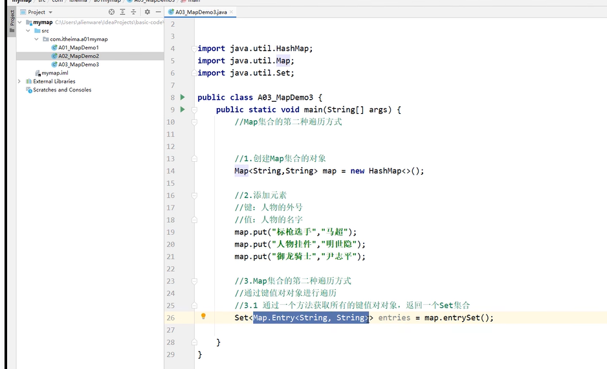
Task: Switch to the A03_MapDemo3.java editor tab
Action: tap(201, 12)
